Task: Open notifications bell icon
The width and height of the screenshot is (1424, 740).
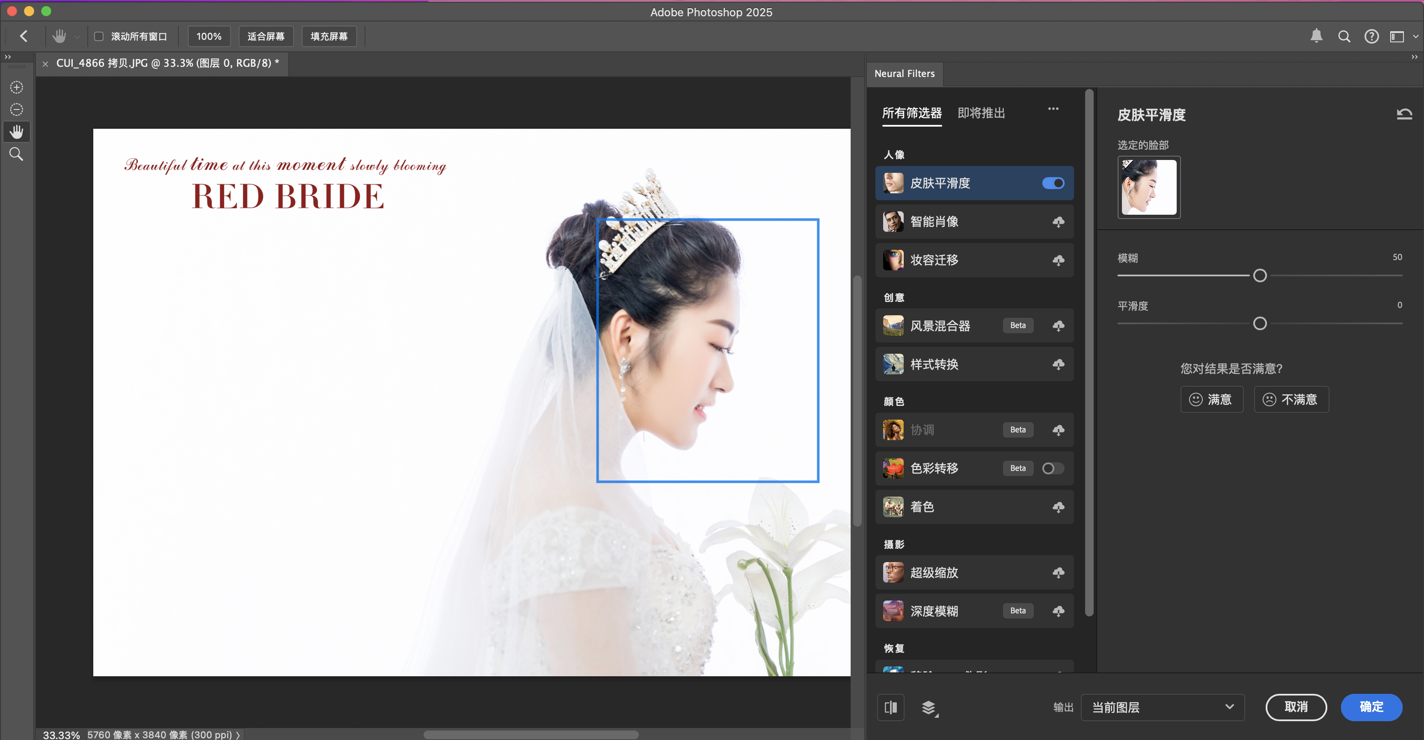Action: tap(1316, 36)
